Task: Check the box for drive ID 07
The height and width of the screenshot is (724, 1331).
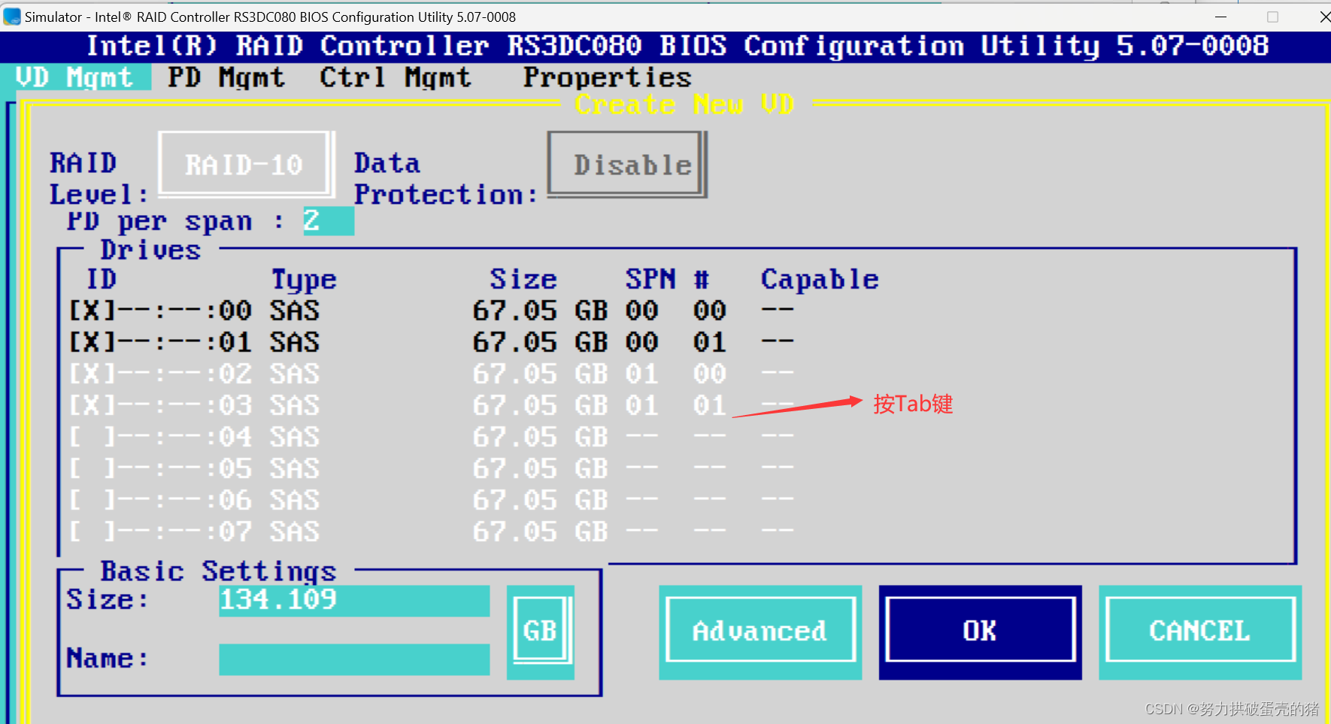Action: pos(92,532)
